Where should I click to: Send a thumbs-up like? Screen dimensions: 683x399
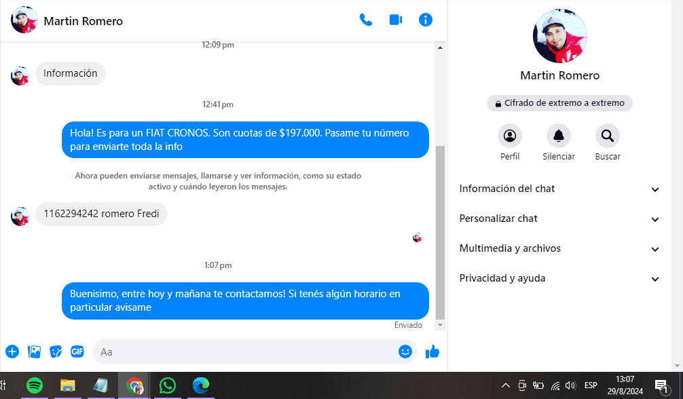tap(432, 351)
